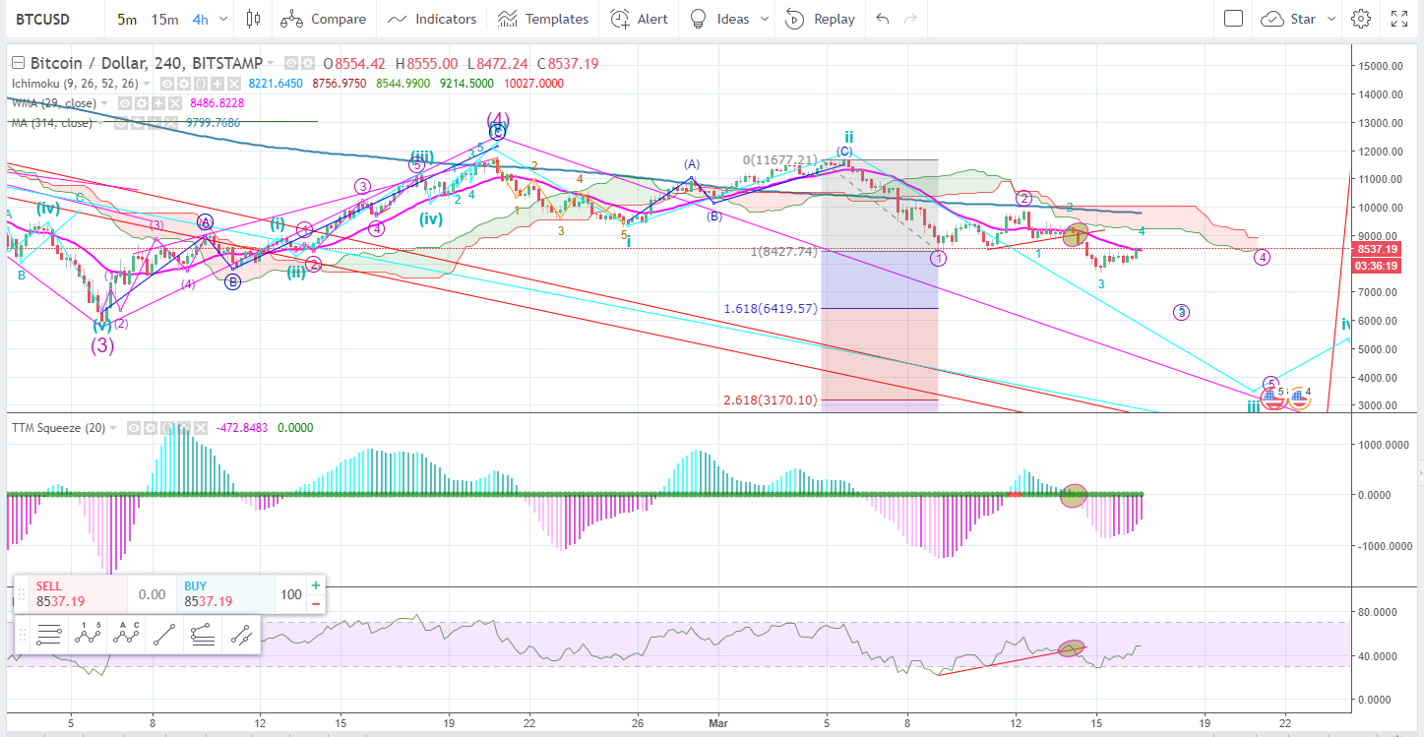1424x737 pixels.
Task: Open Bitcoin / Dollar title dropdown arrow
Action: pos(271,64)
